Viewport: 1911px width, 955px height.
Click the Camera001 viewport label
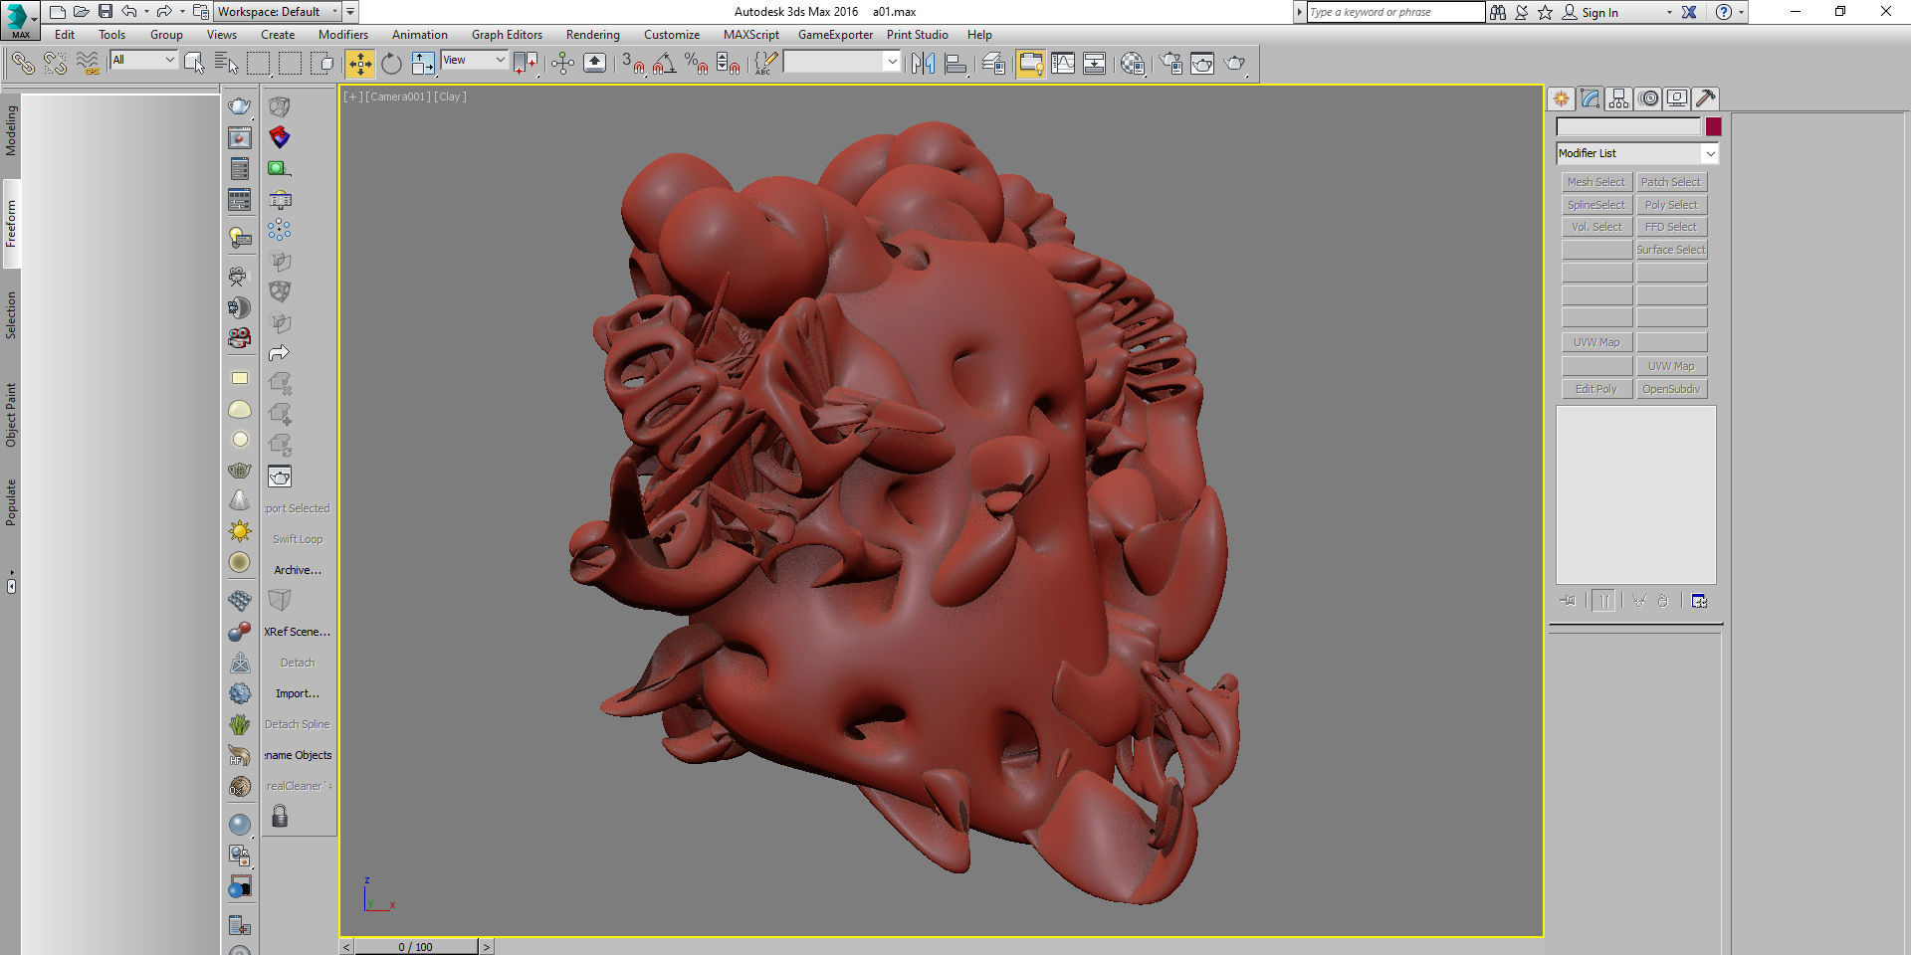pyautogui.click(x=398, y=96)
